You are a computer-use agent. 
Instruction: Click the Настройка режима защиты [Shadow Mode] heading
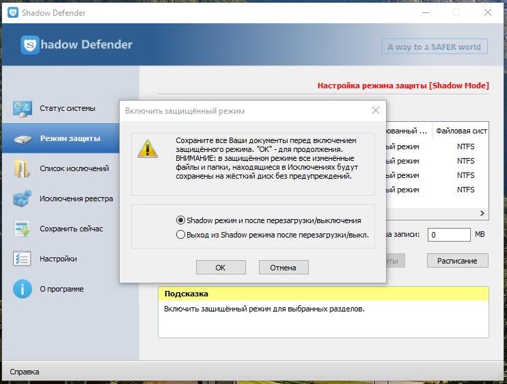click(403, 86)
